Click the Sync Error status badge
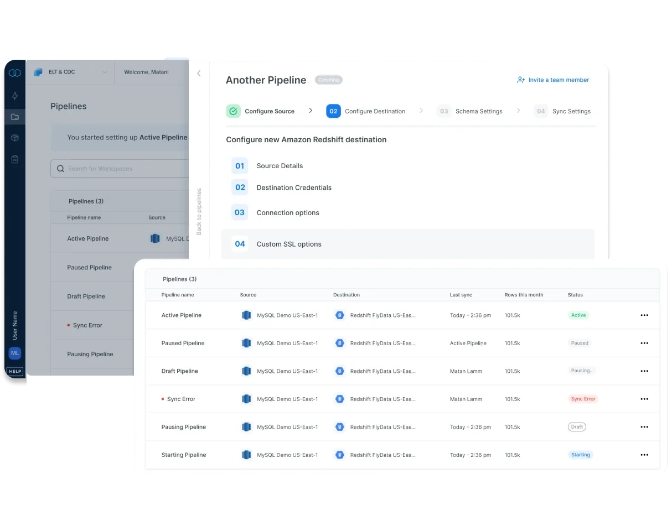 (x=583, y=399)
